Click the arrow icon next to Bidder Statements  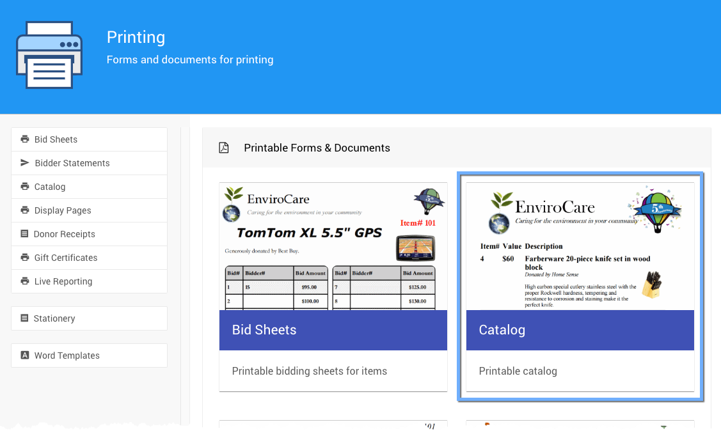click(25, 163)
